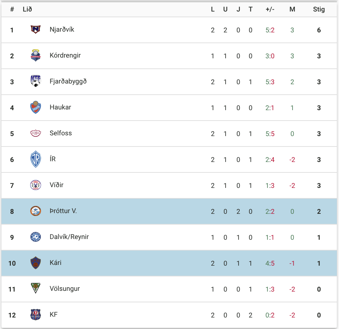Select the Haukar team crest
Viewport: 339px width, 329px height.
coord(36,107)
